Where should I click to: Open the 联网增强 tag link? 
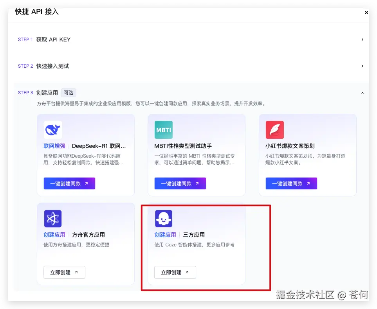(x=54, y=146)
